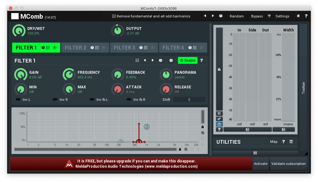This screenshot has width=318, height=182.
Task: Open UTILITIES help question mark
Action: (284, 142)
